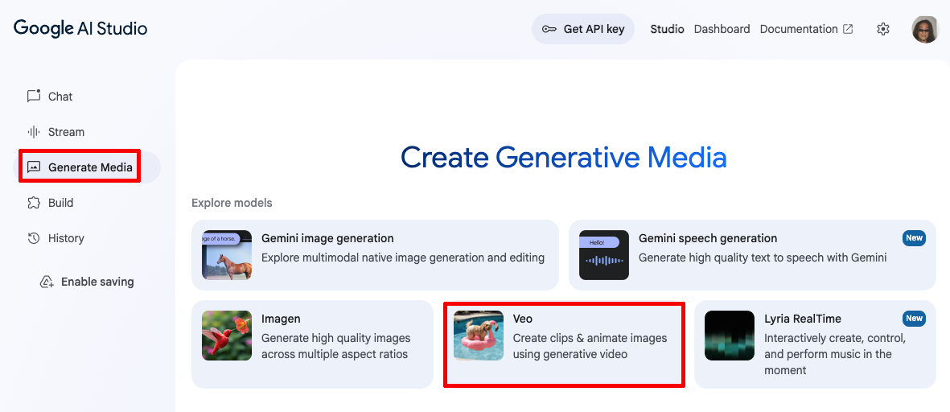Click the Stream waveform icon

tap(34, 132)
